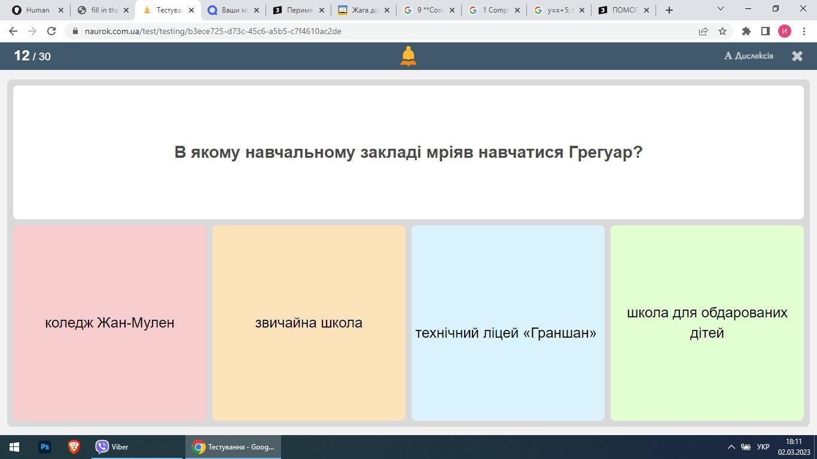Image resolution: width=817 pixels, height=459 pixels.
Task: Select школа для обдарованих дітей answer
Action: 707,323
